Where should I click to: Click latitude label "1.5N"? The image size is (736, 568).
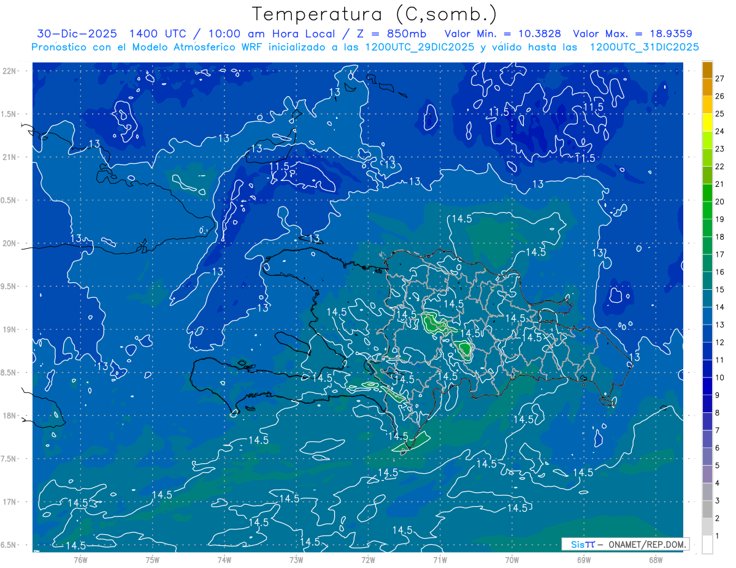(9, 114)
